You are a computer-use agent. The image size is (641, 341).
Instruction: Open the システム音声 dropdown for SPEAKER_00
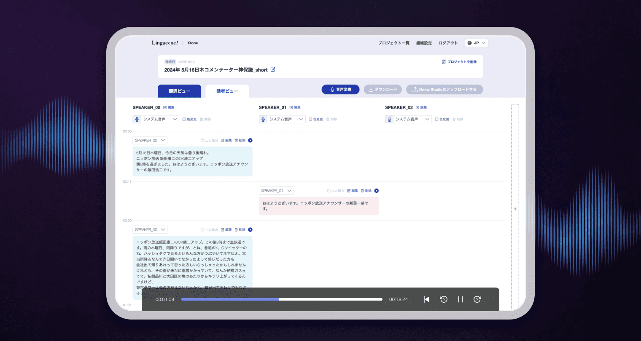(x=156, y=120)
